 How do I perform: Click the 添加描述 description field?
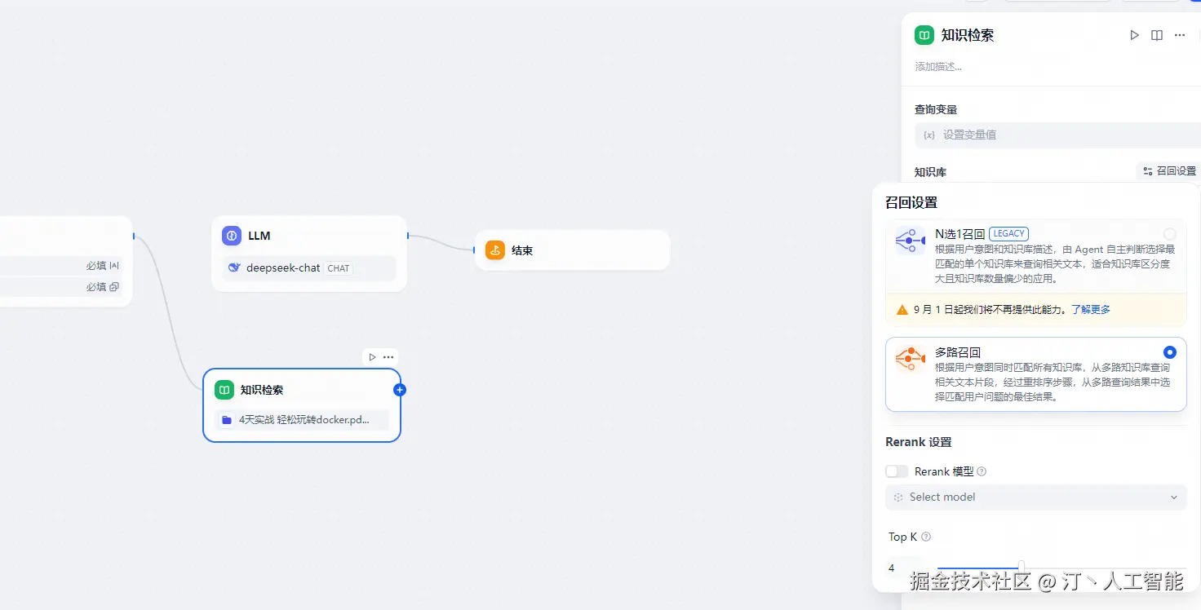[938, 67]
